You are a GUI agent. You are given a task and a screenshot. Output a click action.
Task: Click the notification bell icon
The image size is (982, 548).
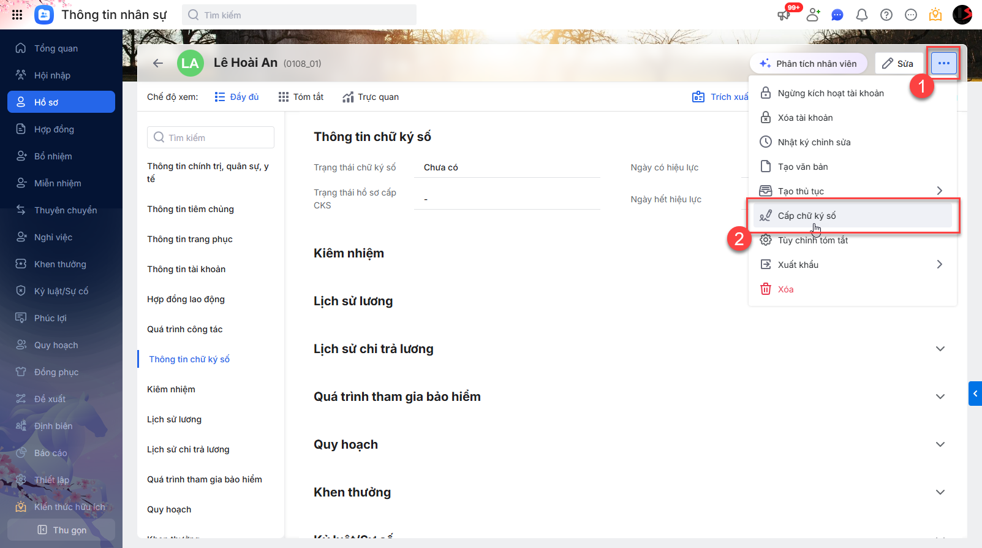(x=862, y=15)
